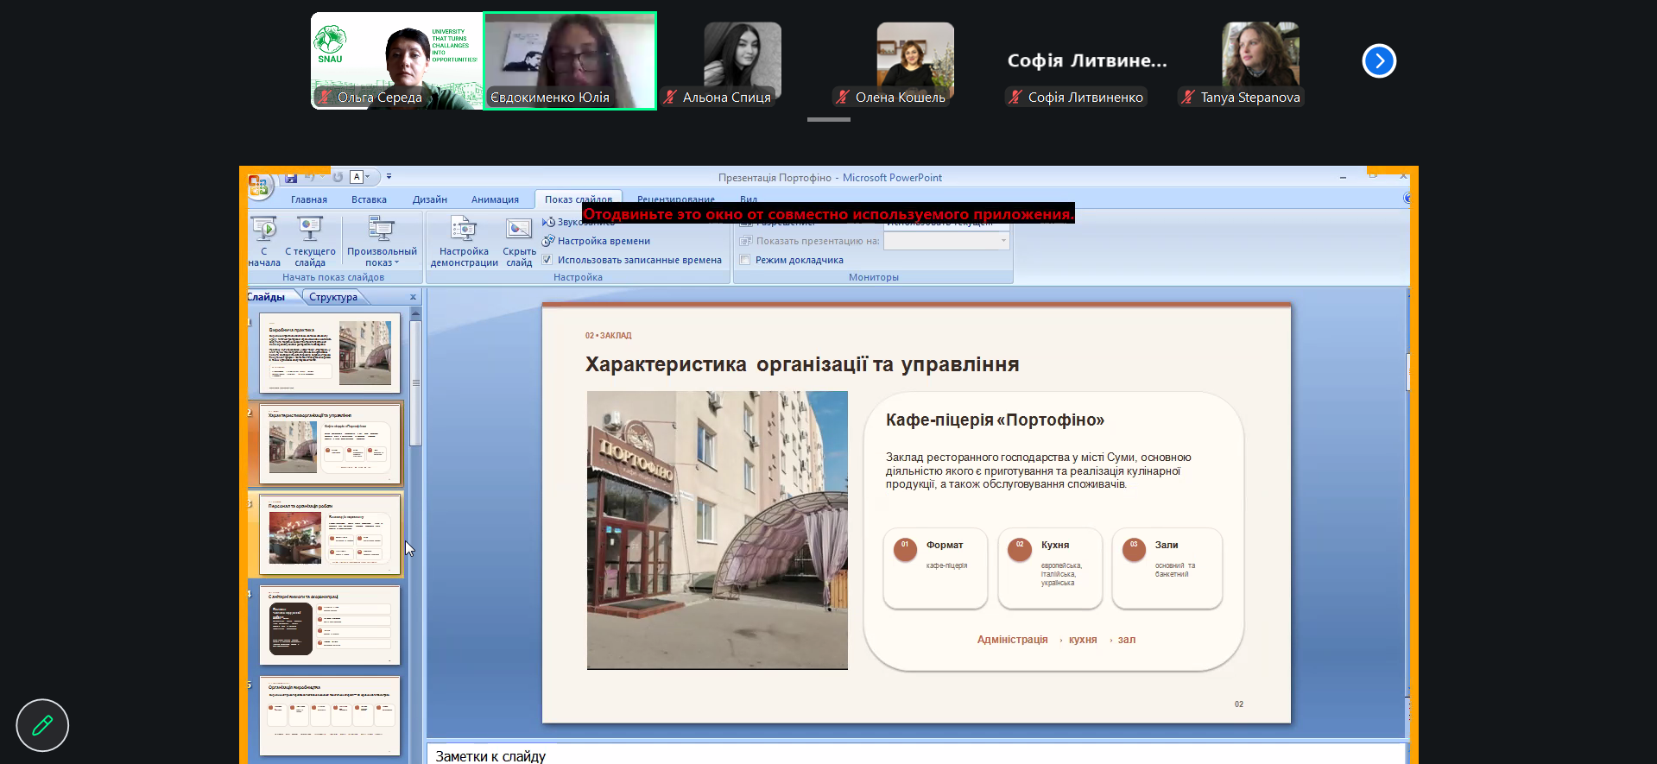Toggle Использовать записанные времена checkbox
The width and height of the screenshot is (1657, 764).
click(547, 260)
